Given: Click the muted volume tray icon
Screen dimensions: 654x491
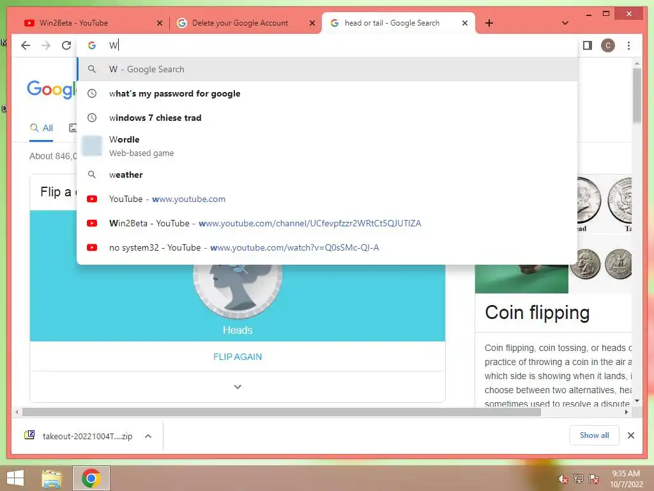Looking at the screenshot, I should (563, 479).
